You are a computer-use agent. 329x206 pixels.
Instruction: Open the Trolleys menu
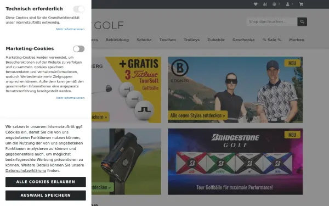(191, 40)
